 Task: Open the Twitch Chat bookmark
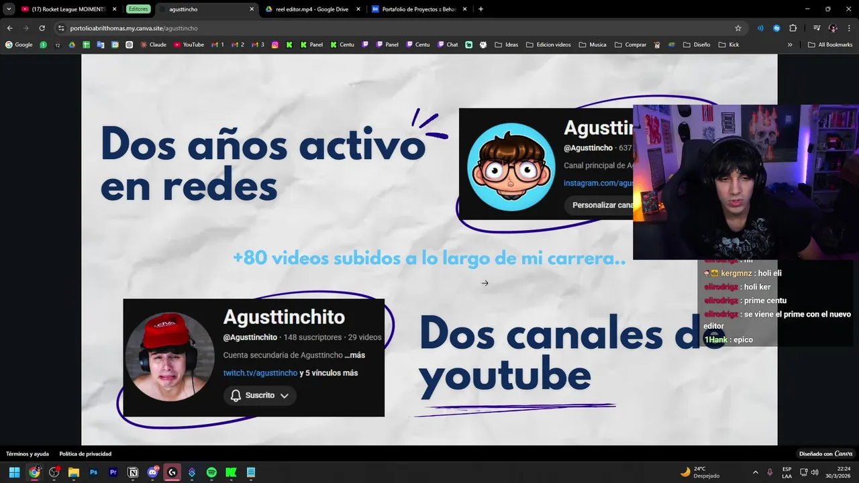point(448,45)
